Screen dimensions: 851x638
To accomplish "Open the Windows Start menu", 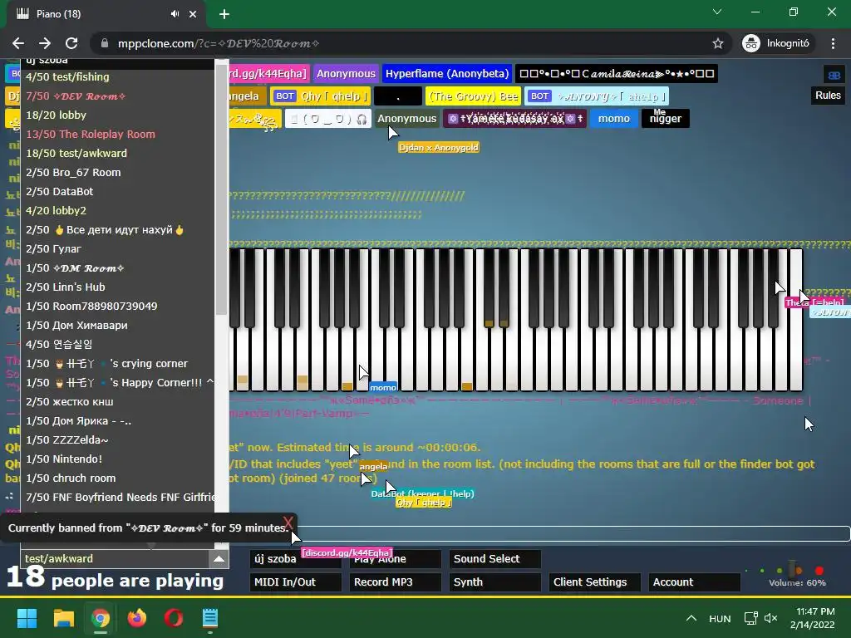I will [27, 618].
